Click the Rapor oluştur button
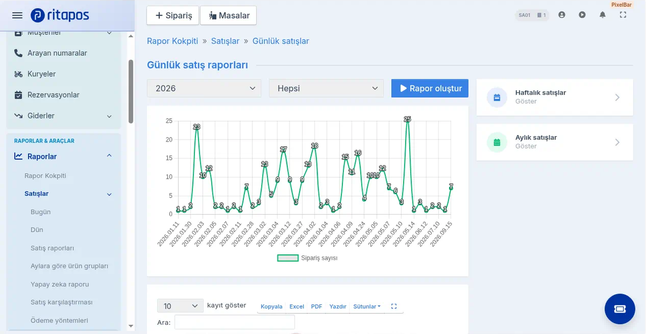Viewport: 646px width, 334px height. pyautogui.click(x=430, y=88)
